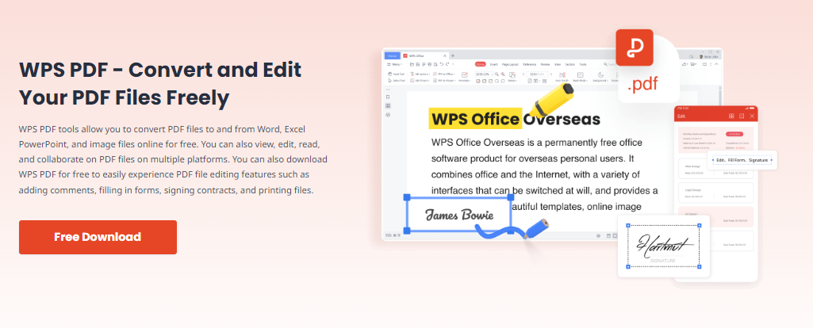Open the Insert ribbon tab
Viewport: 813px width, 328px height.
(493, 63)
